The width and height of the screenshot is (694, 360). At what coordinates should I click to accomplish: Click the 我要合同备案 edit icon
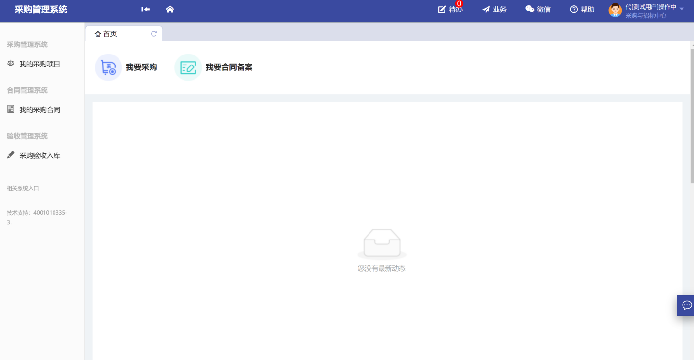pos(188,67)
